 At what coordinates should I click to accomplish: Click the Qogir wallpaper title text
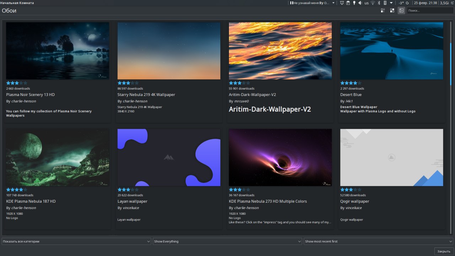pos(355,201)
